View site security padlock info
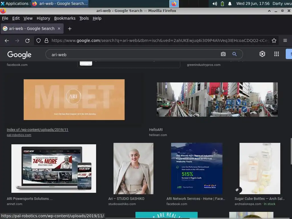292x219 pixels. [x=46, y=40]
